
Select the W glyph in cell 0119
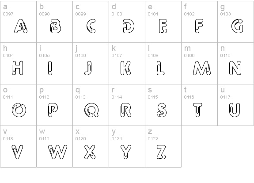[x=57, y=152]
